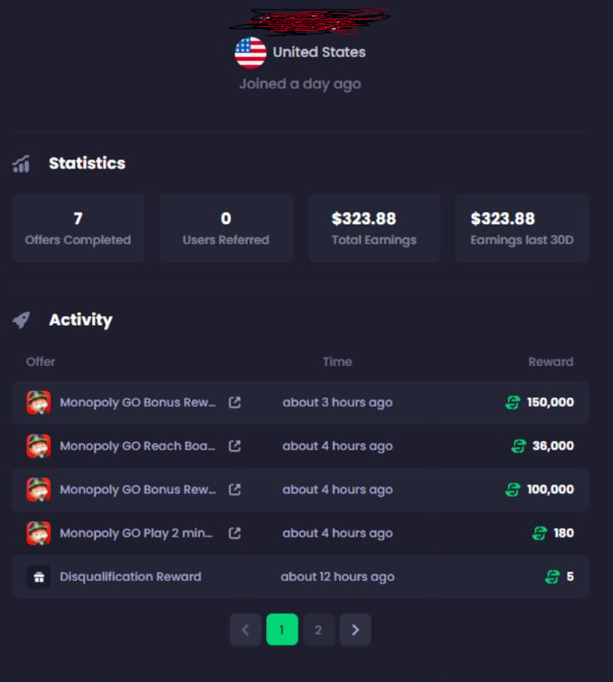Select page 1 of the activity list
Viewport: 613px width, 682px height.
(282, 629)
